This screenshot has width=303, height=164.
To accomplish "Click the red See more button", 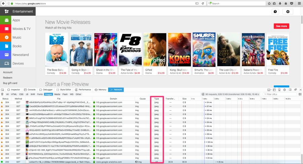I will click(281, 26).
